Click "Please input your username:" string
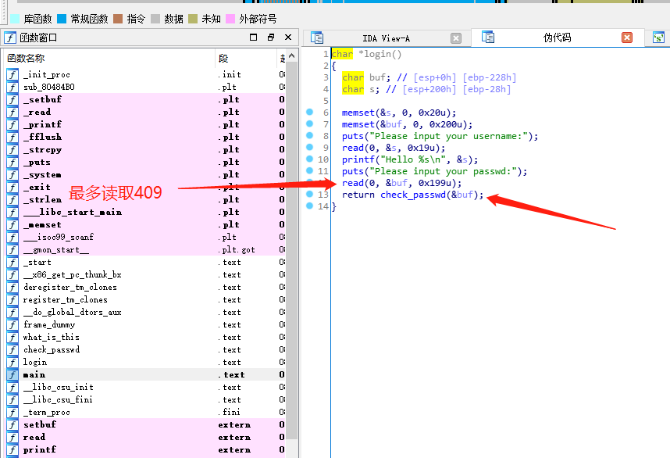This screenshot has height=458, width=670. tap(451, 136)
